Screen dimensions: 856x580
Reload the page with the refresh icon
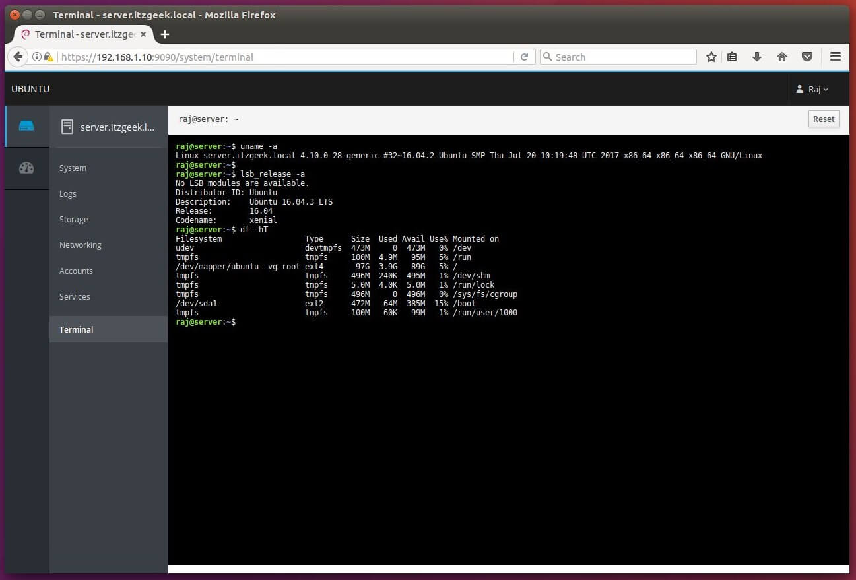tap(525, 57)
